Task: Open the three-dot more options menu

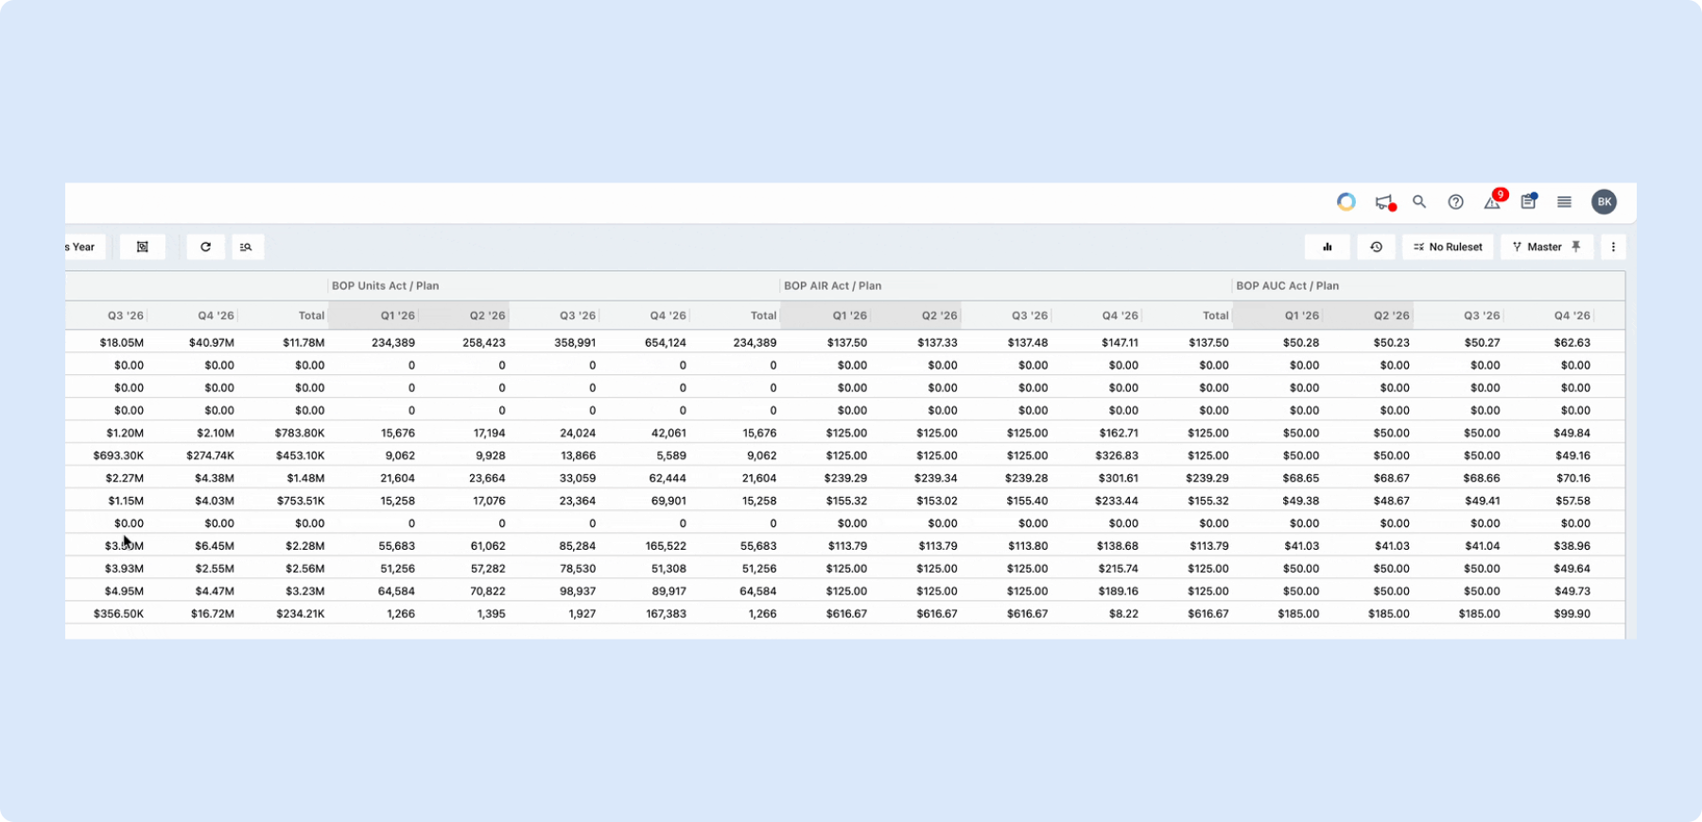Action: [1613, 247]
